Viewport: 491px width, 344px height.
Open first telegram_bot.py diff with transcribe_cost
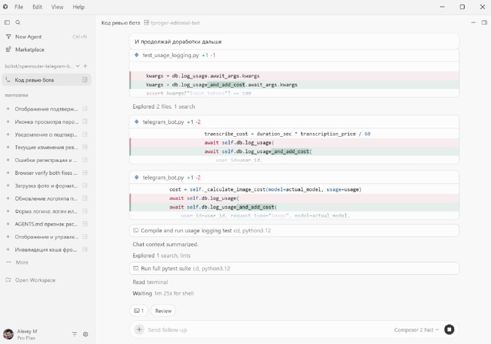coord(294,122)
